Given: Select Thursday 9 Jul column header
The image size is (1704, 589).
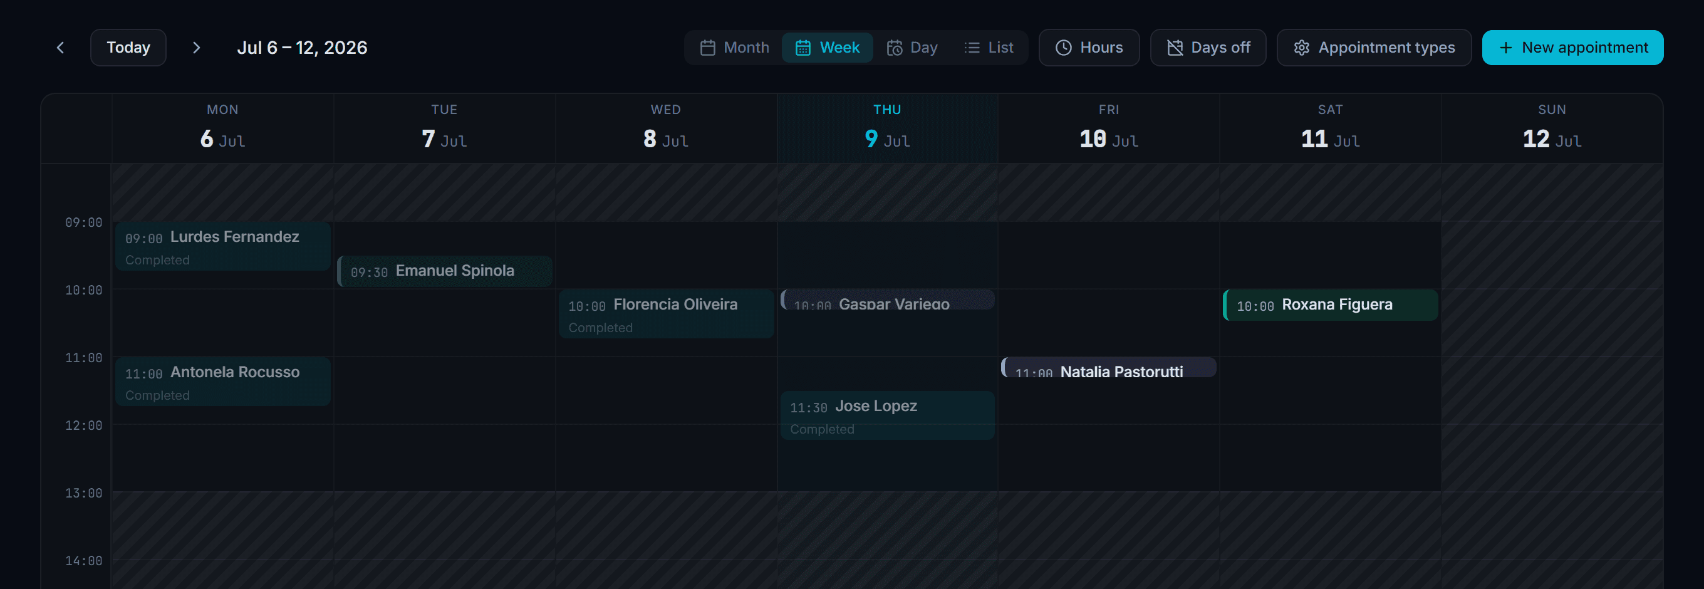Looking at the screenshot, I should (888, 128).
